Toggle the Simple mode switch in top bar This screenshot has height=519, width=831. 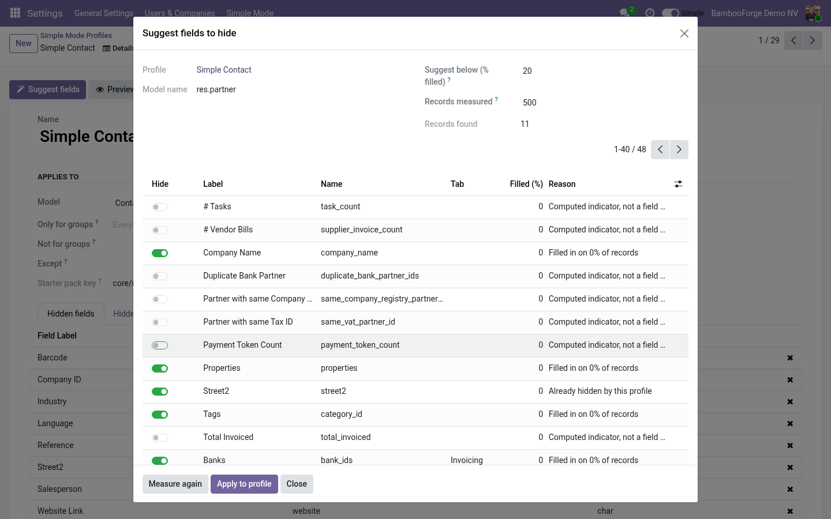tap(670, 13)
